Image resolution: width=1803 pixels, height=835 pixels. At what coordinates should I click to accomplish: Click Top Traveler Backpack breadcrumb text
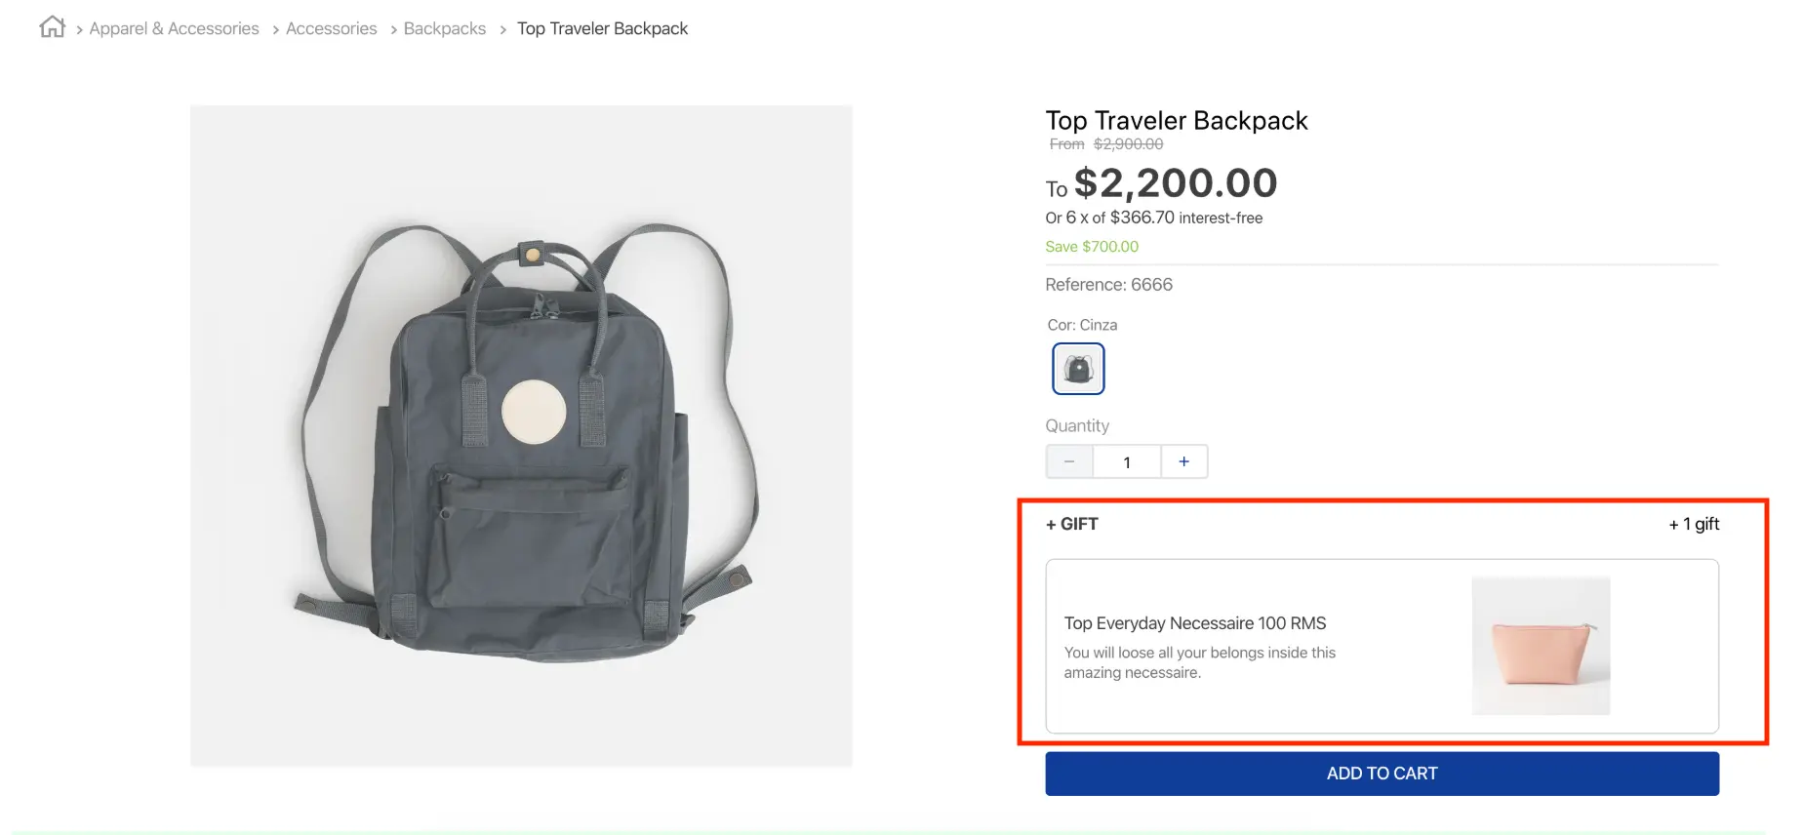click(x=602, y=29)
